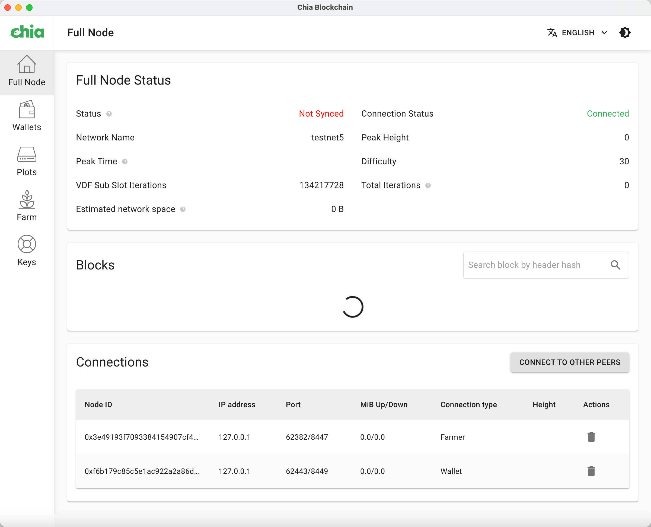Click the loading spinner in Blocks
The width and height of the screenshot is (651, 527).
[x=352, y=307]
